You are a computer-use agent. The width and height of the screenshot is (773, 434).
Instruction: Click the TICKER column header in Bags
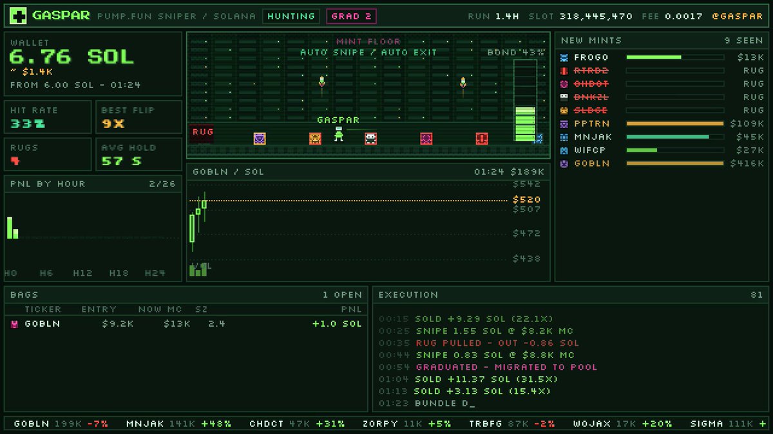coord(43,310)
